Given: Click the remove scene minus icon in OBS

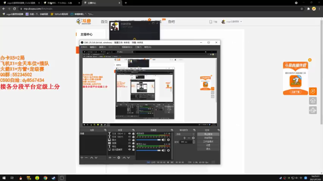Looking at the screenshot, I should [86, 157].
